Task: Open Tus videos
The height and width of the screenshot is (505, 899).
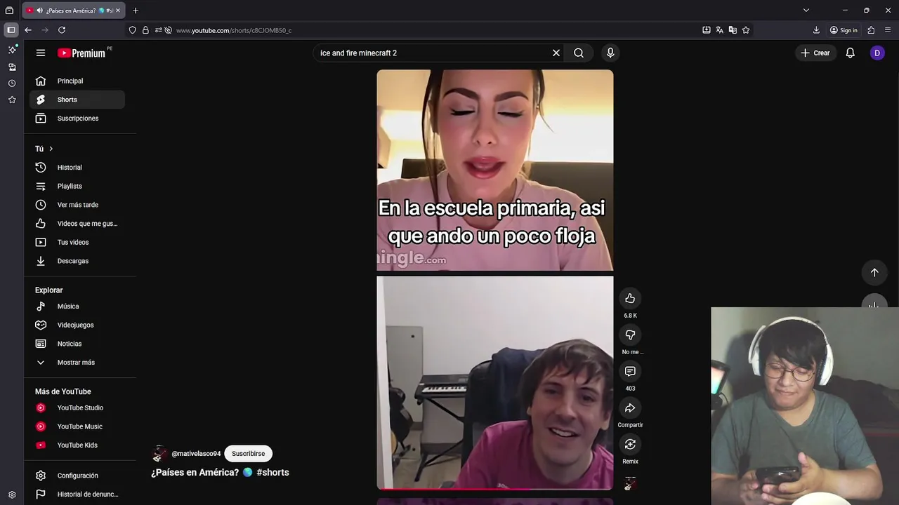Action: click(77, 242)
